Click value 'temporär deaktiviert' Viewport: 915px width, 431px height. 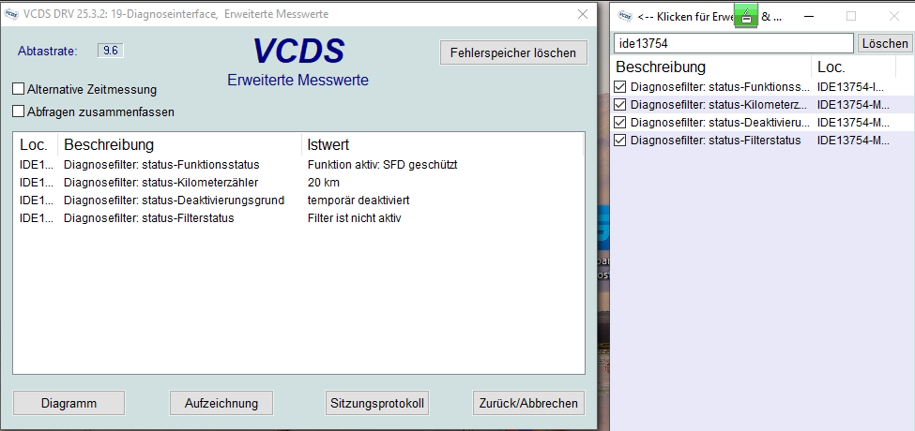pyautogui.click(x=358, y=201)
